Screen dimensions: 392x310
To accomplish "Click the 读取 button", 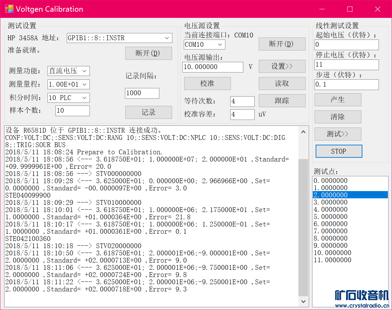I will tap(282, 84).
